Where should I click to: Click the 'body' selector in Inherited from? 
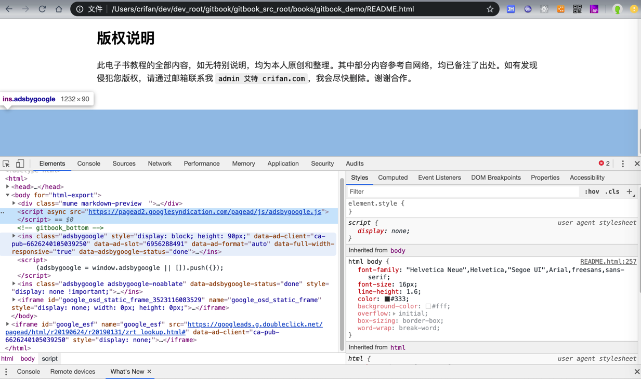point(398,250)
